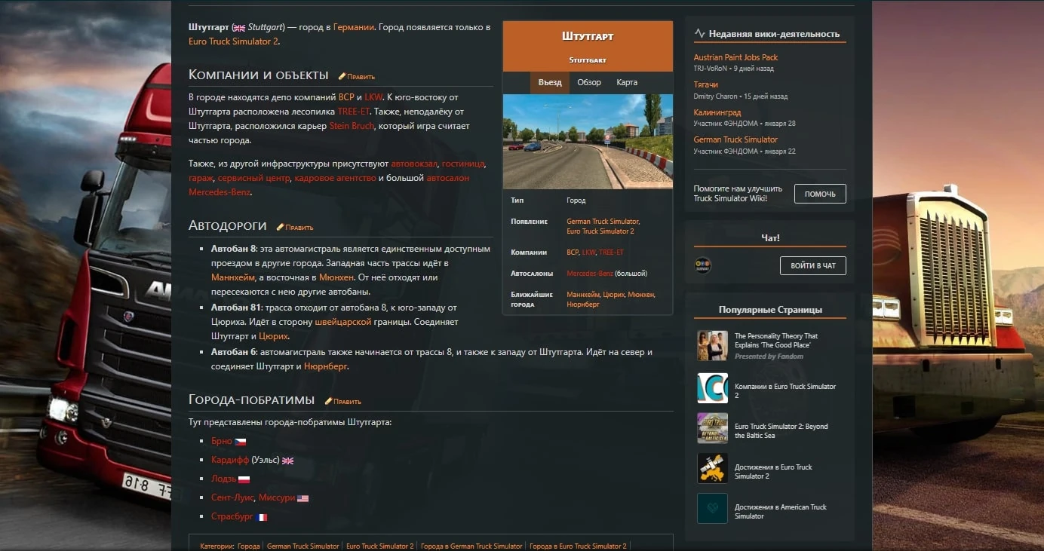
Task: Open the Достижения в Euro Truck Simulator 2 thumbnail
Action: coord(712,468)
